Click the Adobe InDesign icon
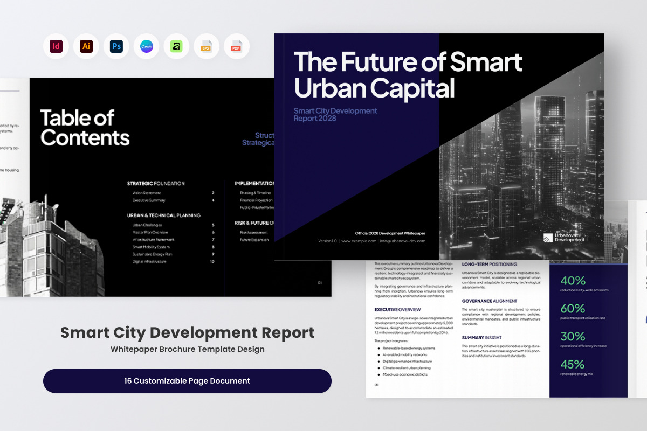This screenshot has height=431, width=647. coord(56,46)
